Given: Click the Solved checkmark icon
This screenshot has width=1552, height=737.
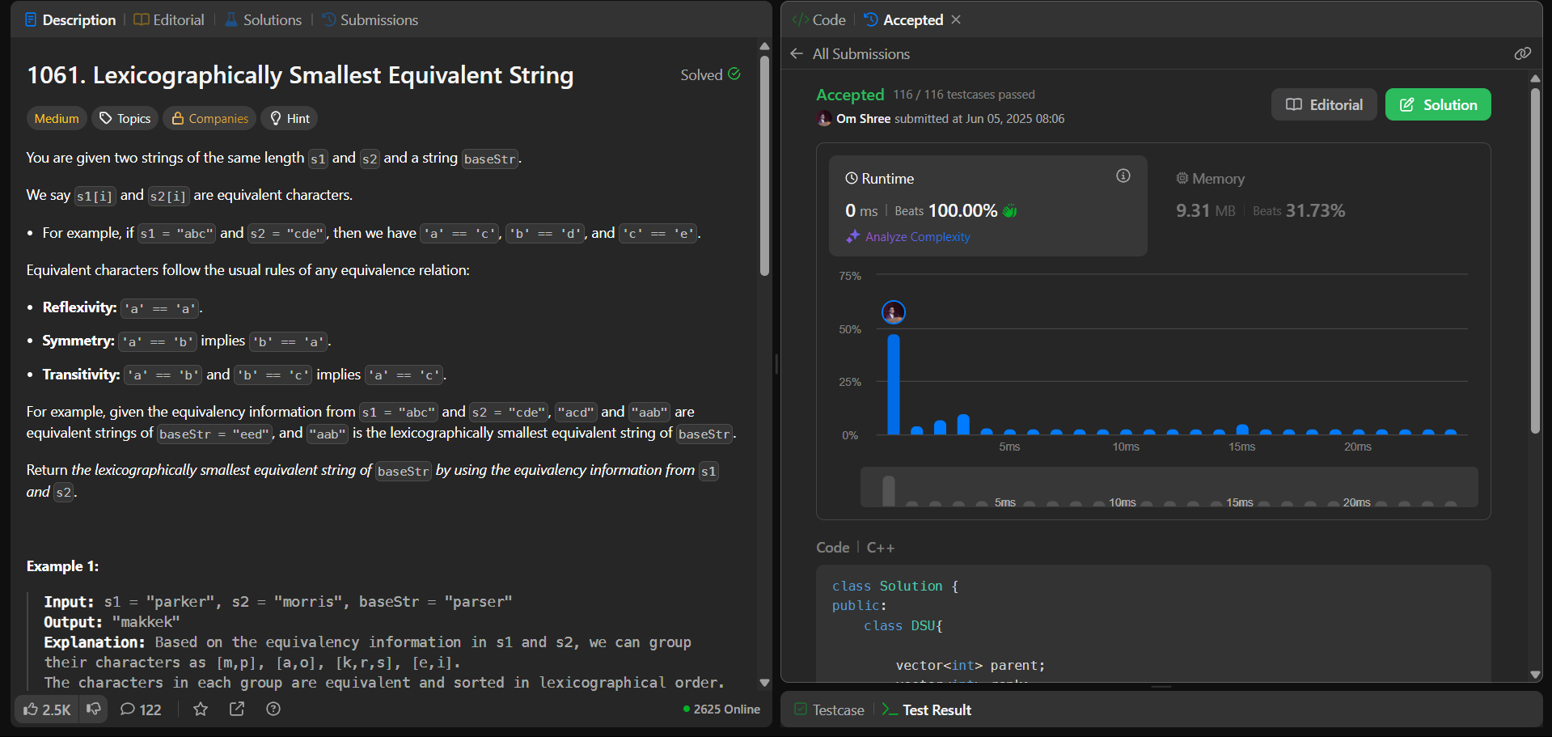Looking at the screenshot, I should (x=734, y=74).
